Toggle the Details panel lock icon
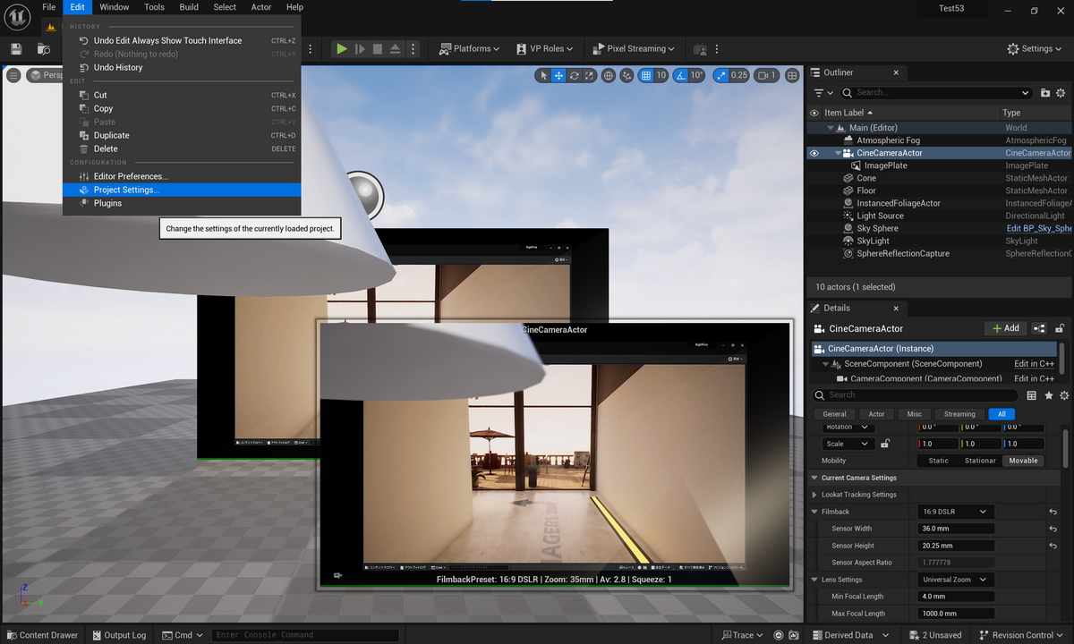This screenshot has width=1074, height=644. 1061,328
